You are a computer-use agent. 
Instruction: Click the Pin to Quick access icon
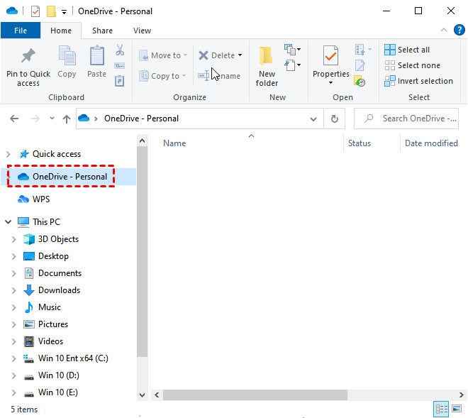pos(28,58)
